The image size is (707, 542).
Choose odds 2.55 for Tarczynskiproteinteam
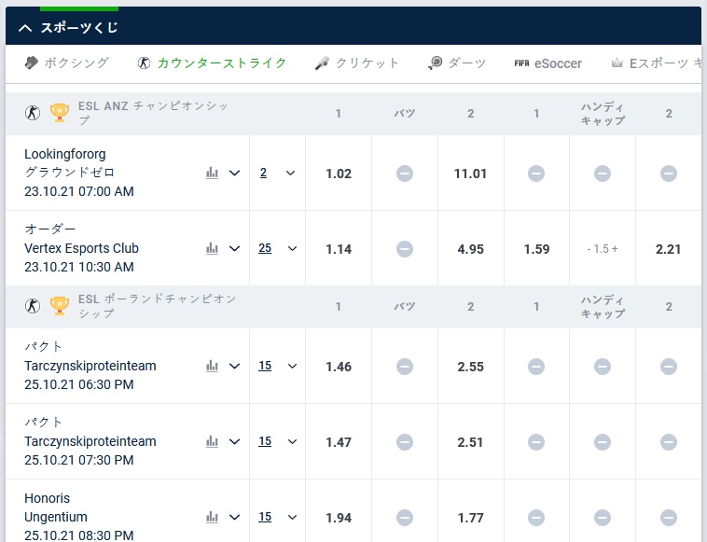pyautogui.click(x=470, y=367)
